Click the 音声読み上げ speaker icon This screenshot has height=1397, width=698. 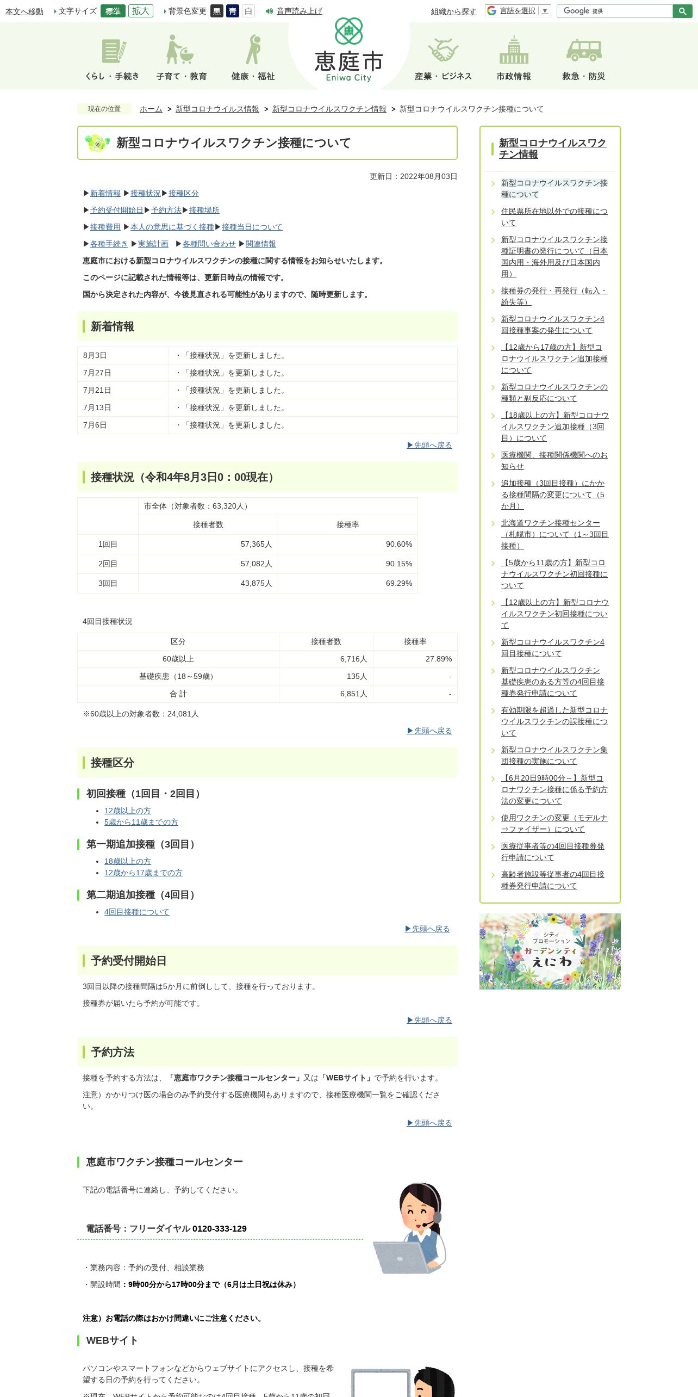[269, 11]
